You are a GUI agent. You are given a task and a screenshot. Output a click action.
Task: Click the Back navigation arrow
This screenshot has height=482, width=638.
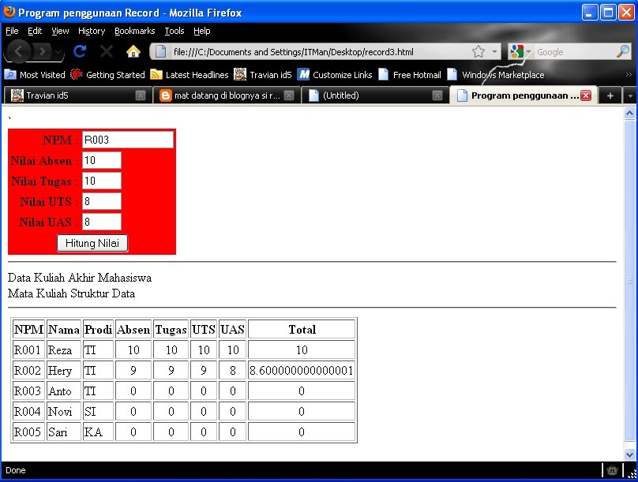pyautogui.click(x=17, y=50)
